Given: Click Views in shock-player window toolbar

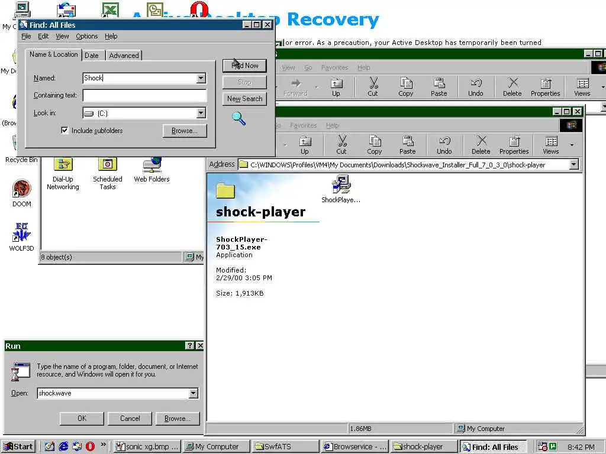Looking at the screenshot, I should click(x=551, y=145).
